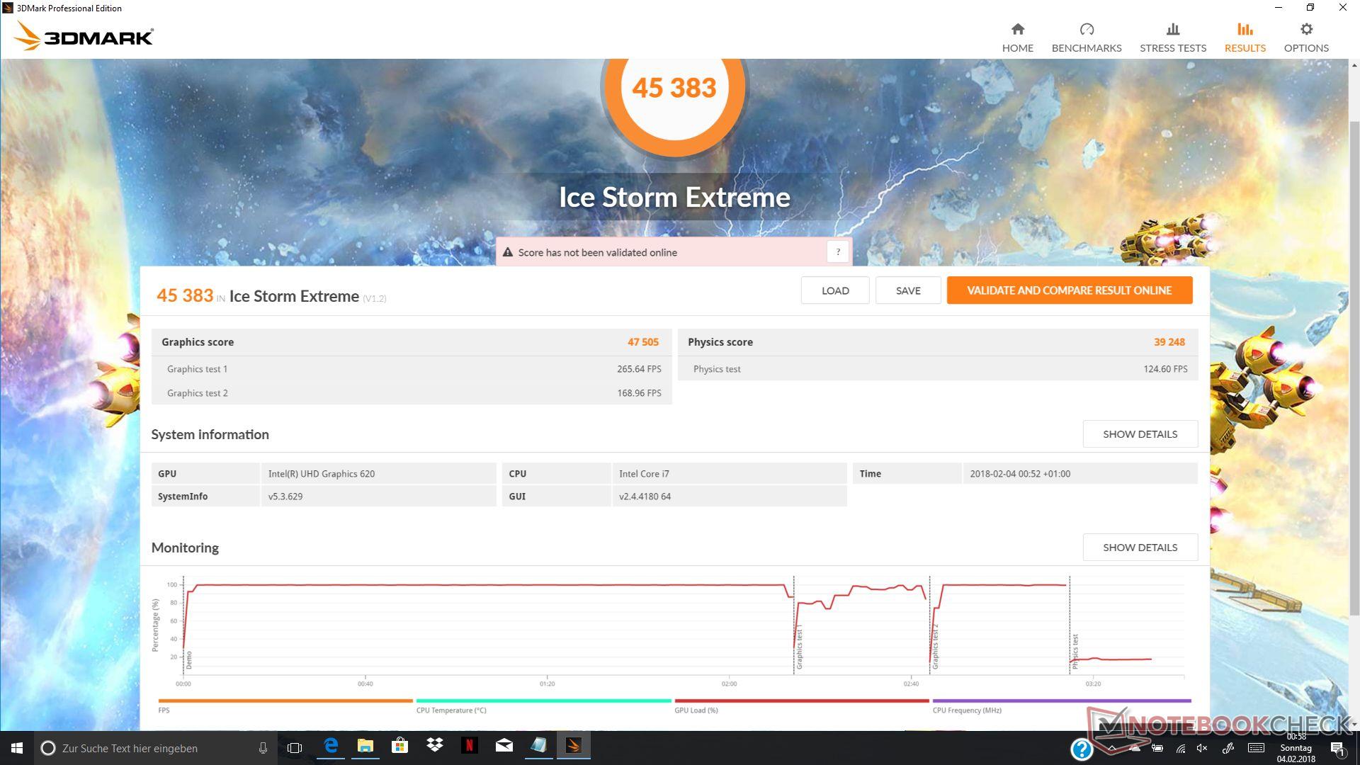The width and height of the screenshot is (1360, 765).
Task: Expand the hidden tray icons chevron
Action: point(1112,748)
